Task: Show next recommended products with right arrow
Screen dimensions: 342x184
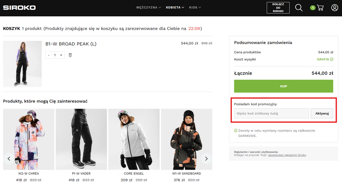Action: pyautogui.click(x=206, y=158)
